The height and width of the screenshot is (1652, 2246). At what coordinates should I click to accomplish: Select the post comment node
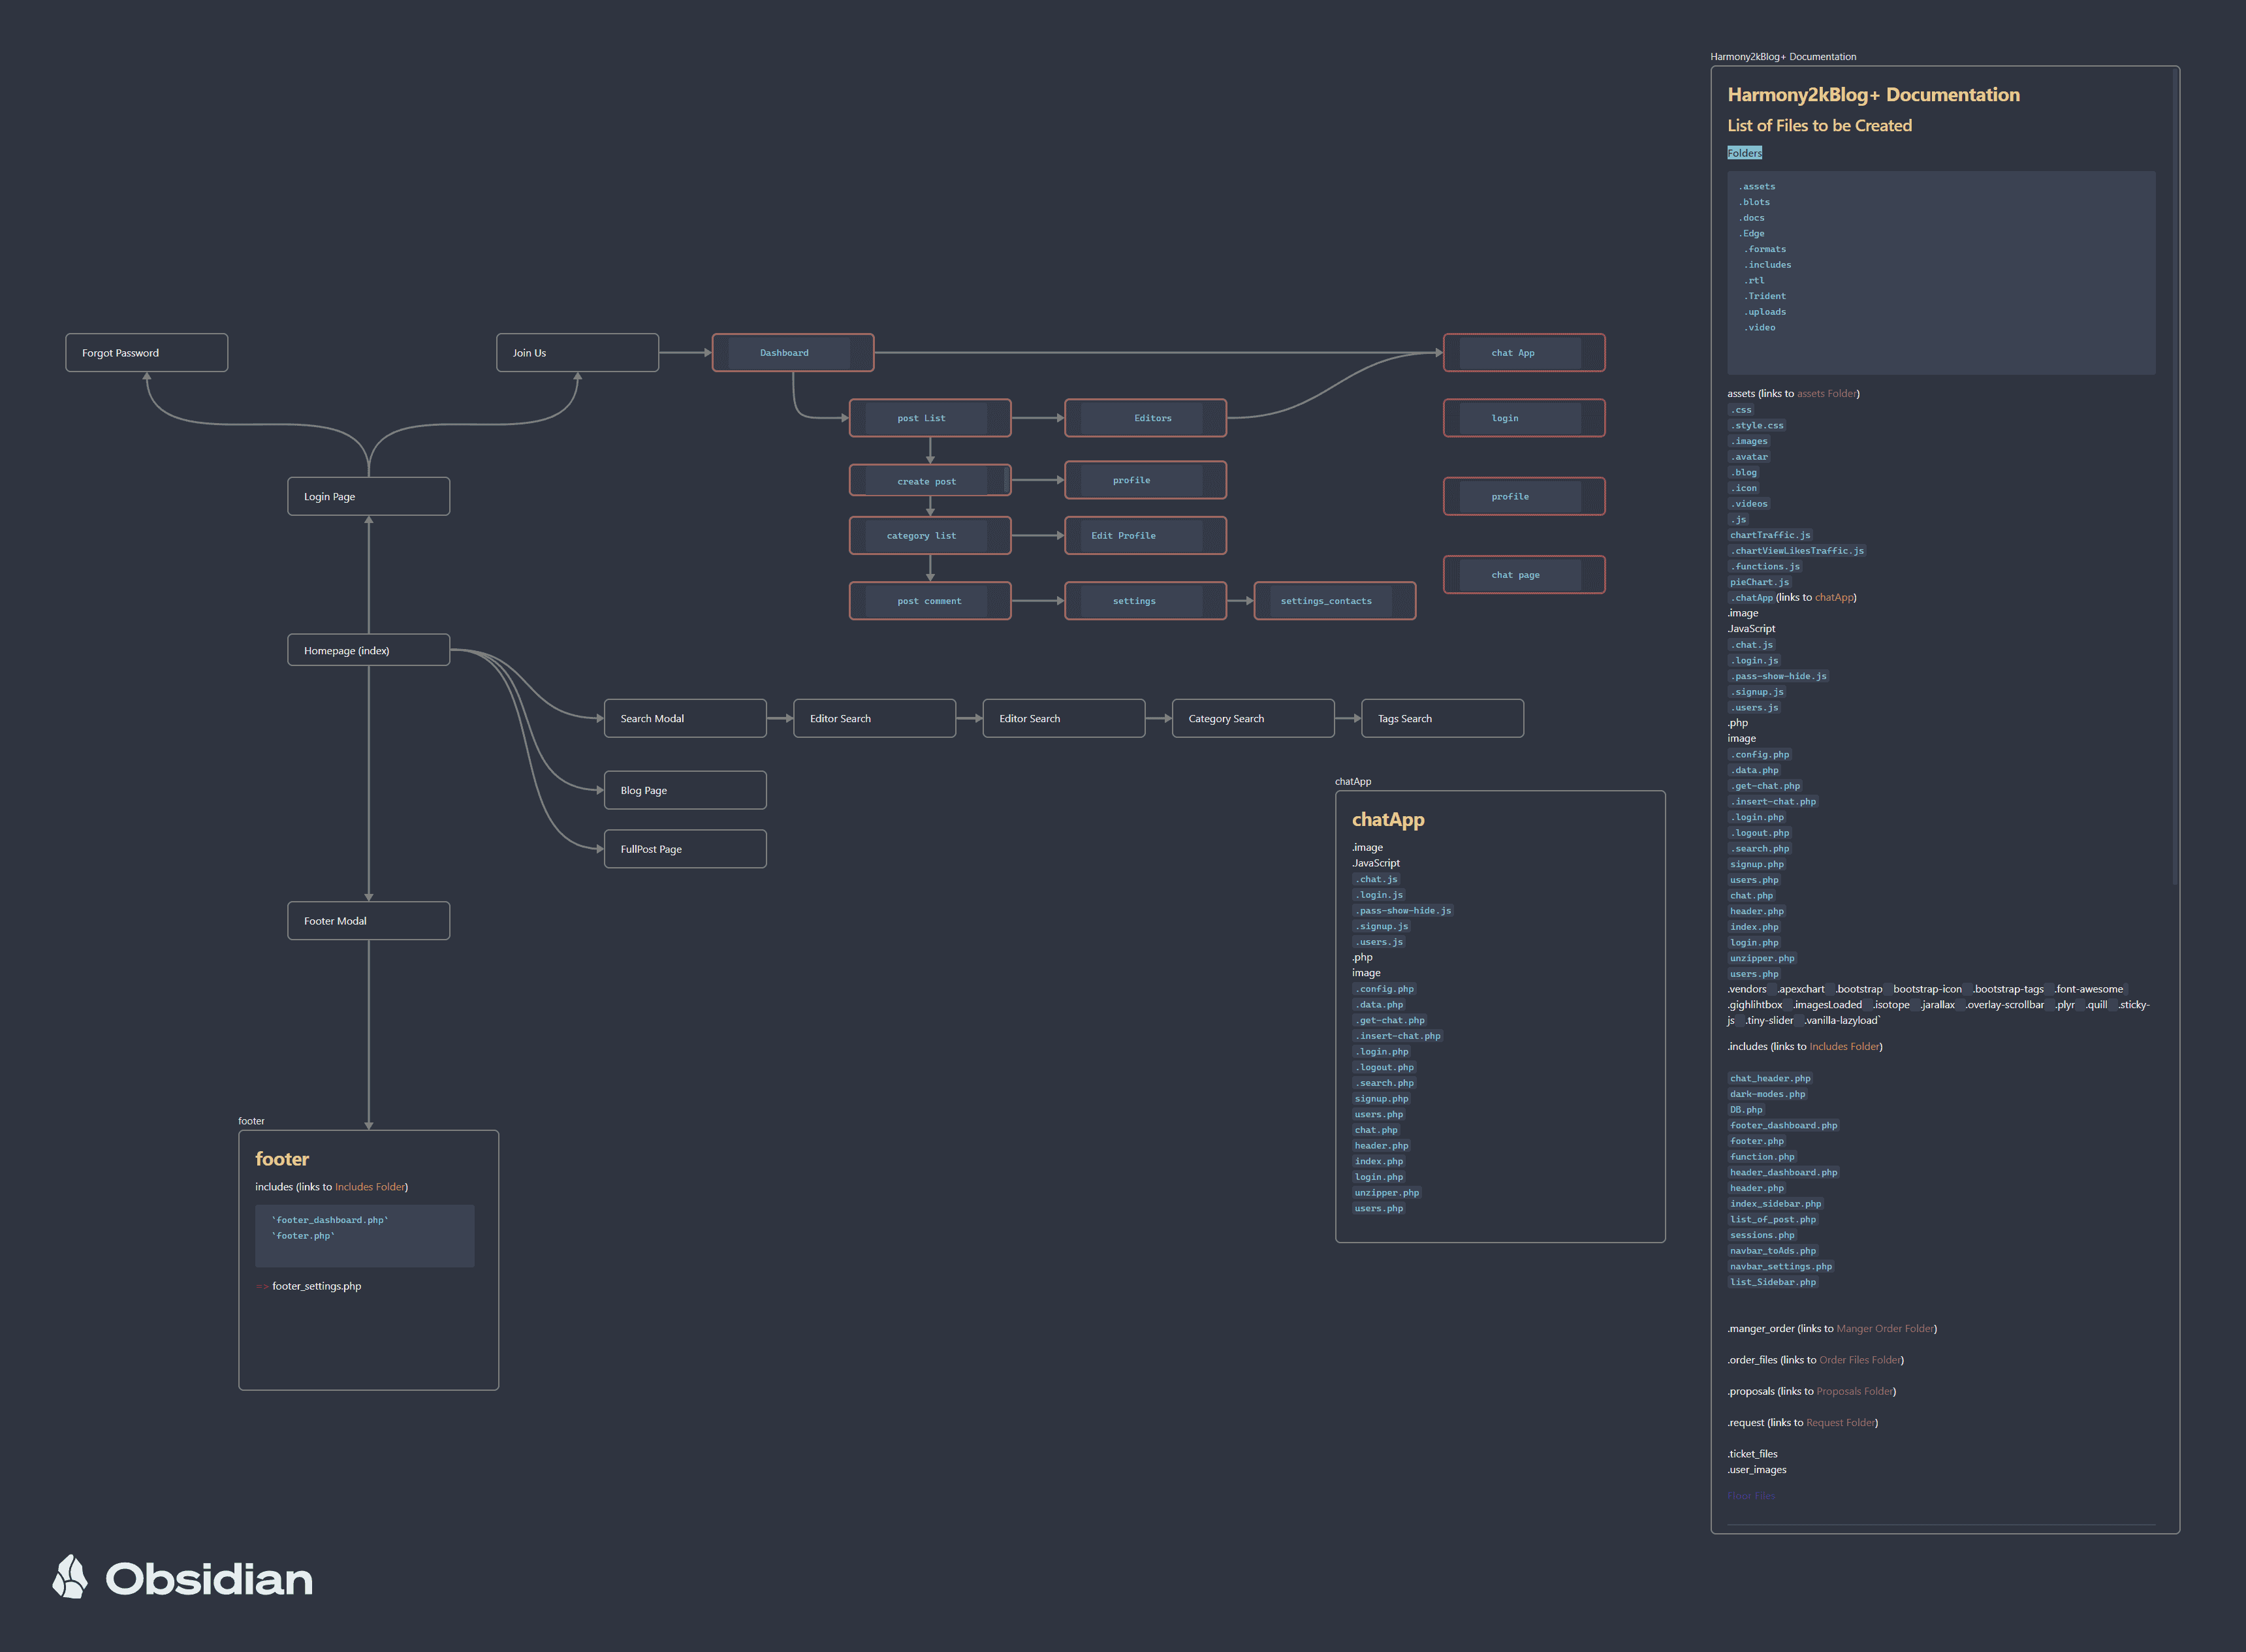[x=930, y=601]
